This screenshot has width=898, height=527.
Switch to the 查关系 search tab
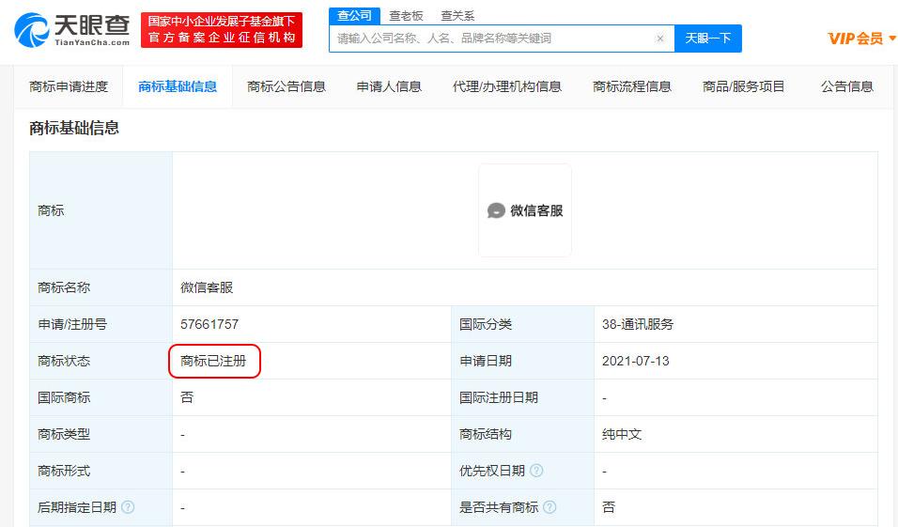(x=457, y=16)
